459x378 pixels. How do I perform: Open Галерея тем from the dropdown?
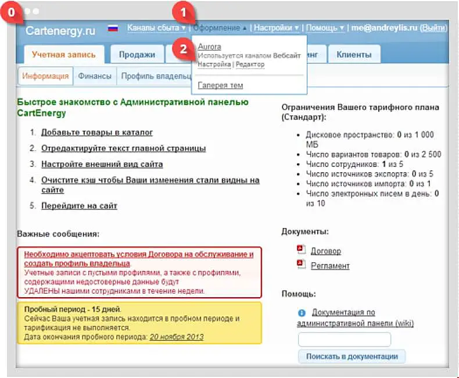[220, 85]
